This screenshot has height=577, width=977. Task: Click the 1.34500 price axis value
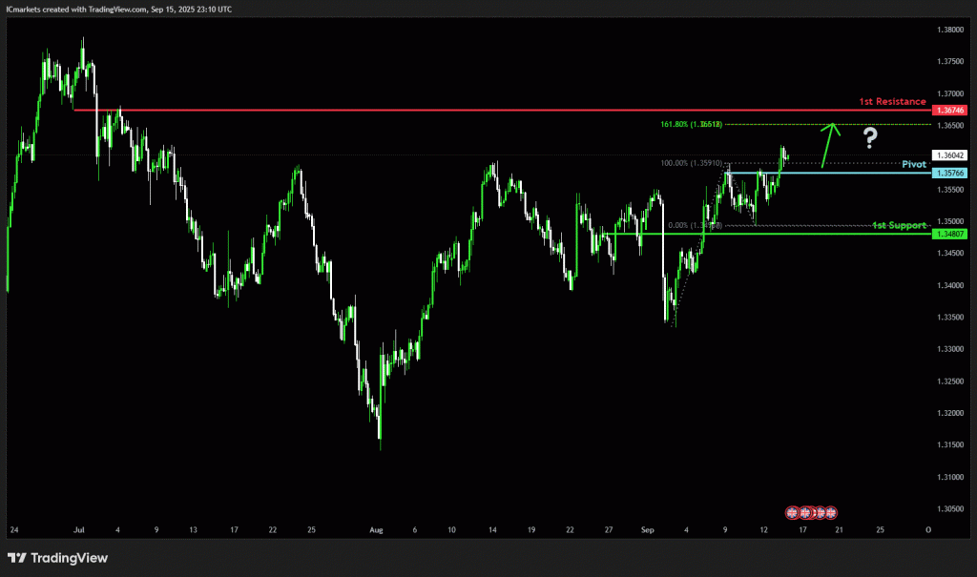[950, 254]
